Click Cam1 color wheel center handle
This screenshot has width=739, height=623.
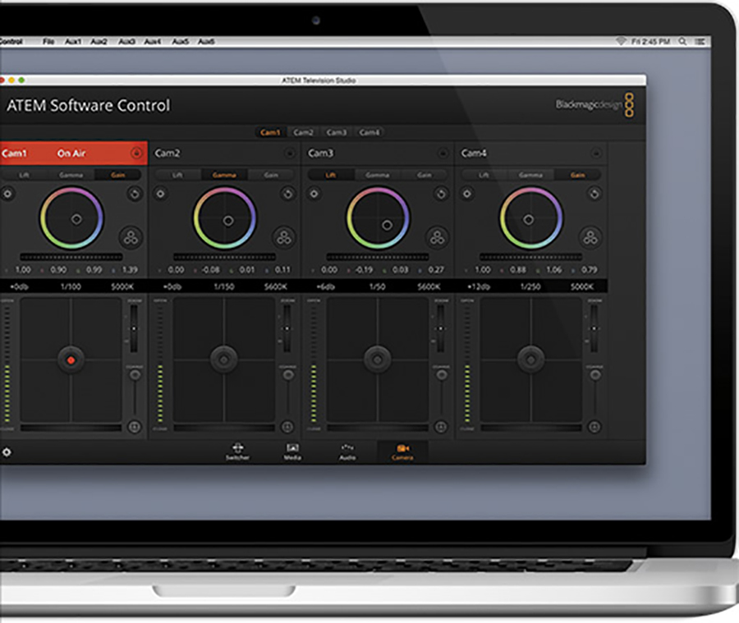[76, 219]
